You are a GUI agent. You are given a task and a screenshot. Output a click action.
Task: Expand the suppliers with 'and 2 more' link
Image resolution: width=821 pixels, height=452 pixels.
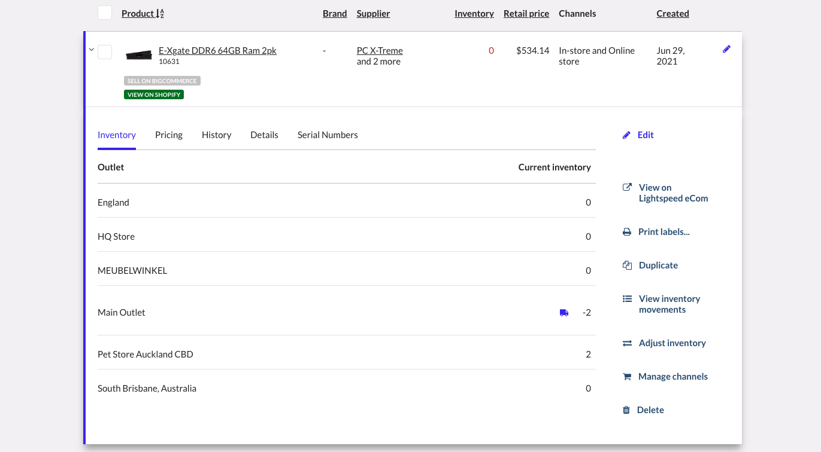[379, 61]
